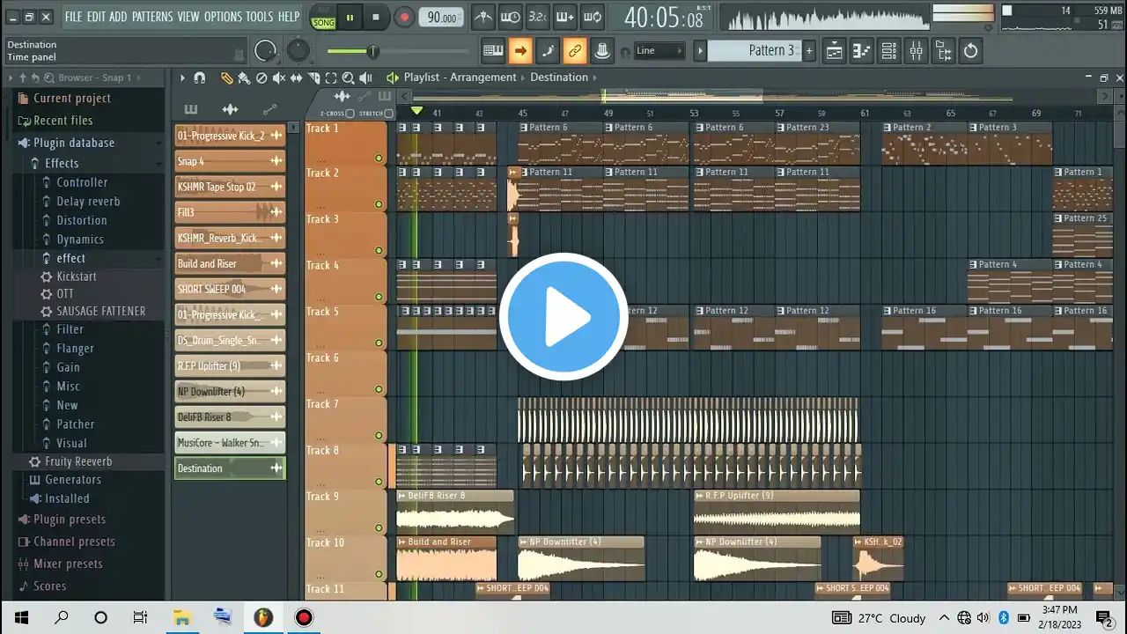Pause playback with the pause button

click(x=350, y=17)
